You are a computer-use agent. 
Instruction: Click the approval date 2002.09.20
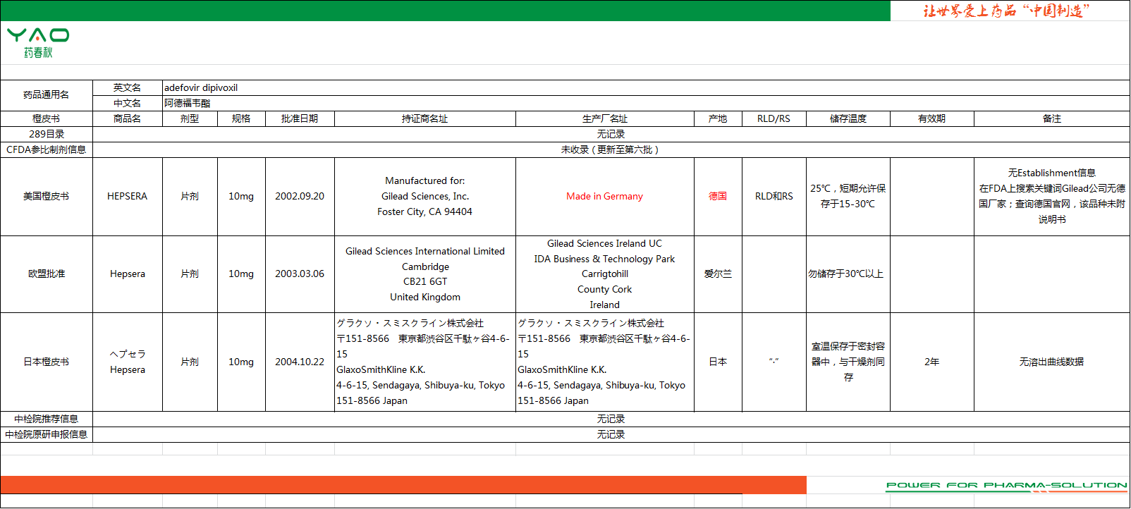tap(300, 197)
